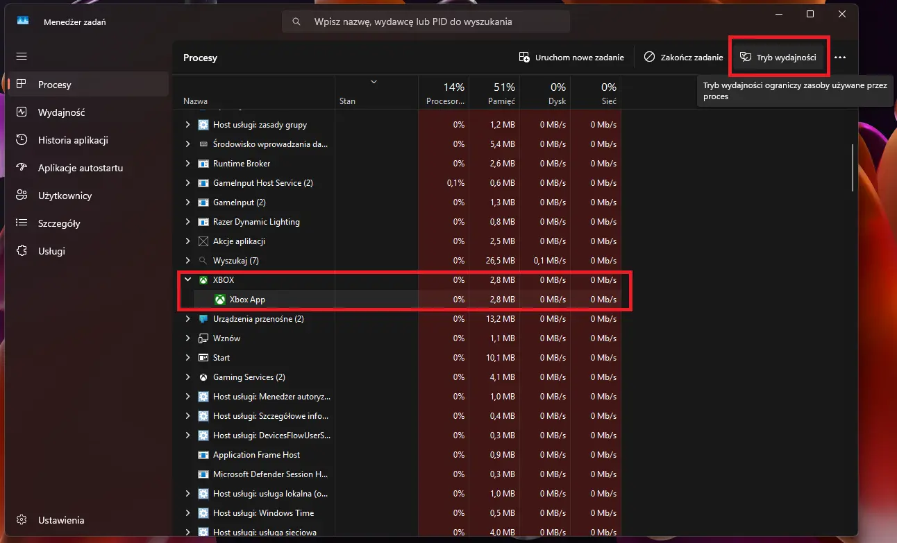Screen dimensions: 897x543
Task: Open Historia aplikacji tab
Action: tap(90, 140)
